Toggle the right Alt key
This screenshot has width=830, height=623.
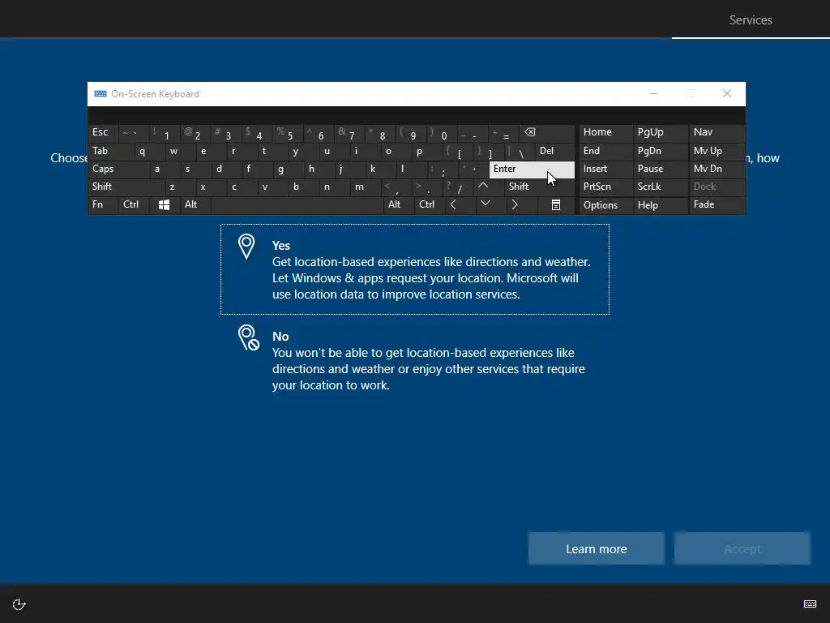click(399, 205)
